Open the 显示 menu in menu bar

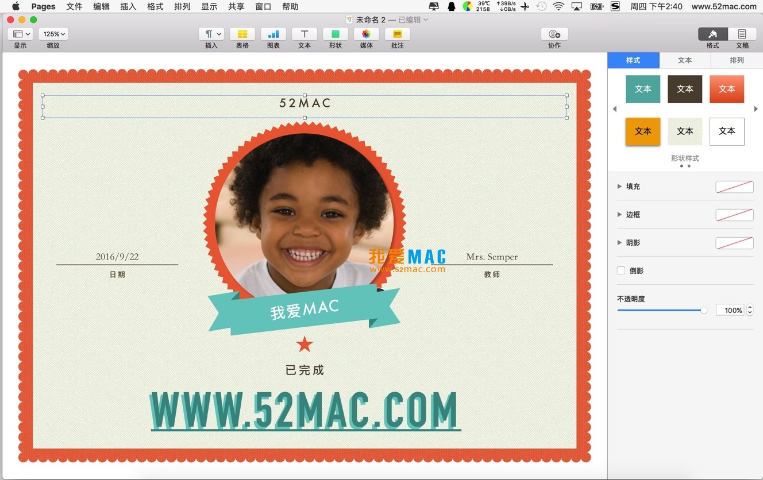click(x=209, y=6)
